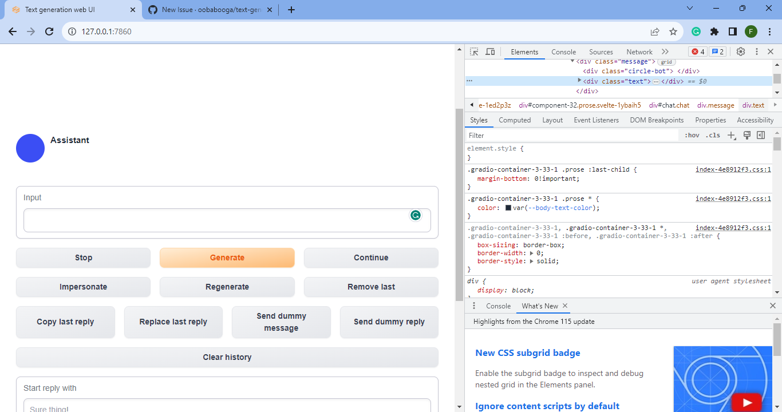
Task: Open the Computed styles tab
Action: 515,120
